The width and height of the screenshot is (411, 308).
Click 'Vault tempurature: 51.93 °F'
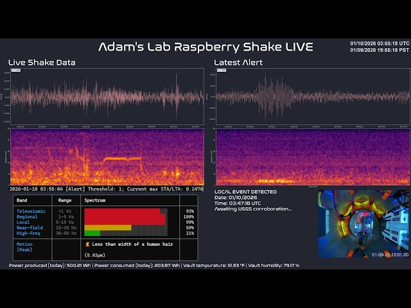point(214,265)
